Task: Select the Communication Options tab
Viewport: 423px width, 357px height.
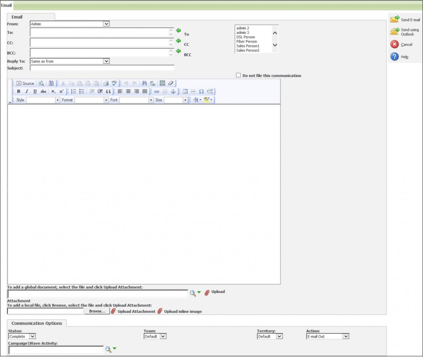Action: tap(37, 323)
